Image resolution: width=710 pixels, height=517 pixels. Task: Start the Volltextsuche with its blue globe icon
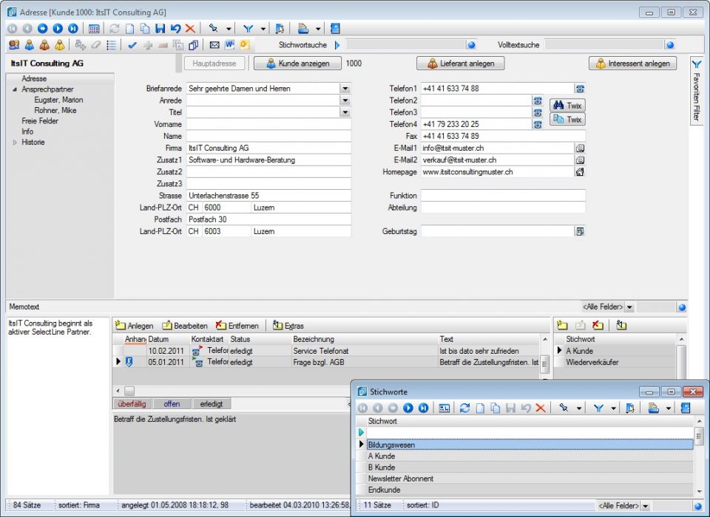(670, 45)
